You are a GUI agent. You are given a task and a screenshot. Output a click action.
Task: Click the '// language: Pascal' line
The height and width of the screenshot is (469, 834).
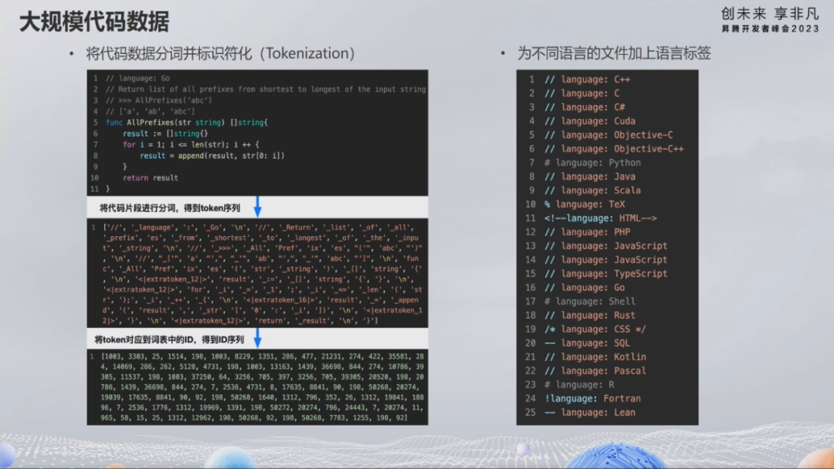595,371
